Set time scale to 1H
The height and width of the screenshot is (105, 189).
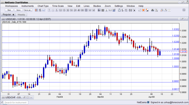[x=71, y=10]
